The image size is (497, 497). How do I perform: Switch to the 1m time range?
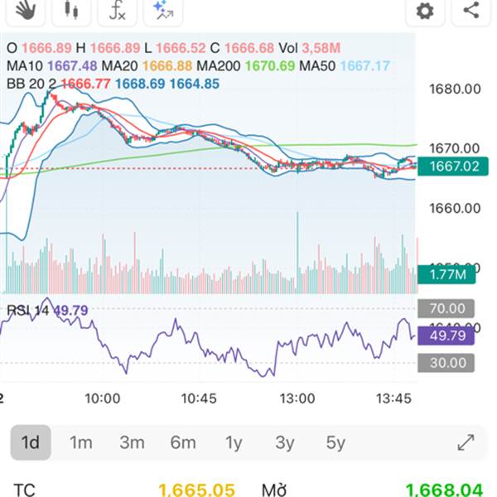(x=81, y=442)
